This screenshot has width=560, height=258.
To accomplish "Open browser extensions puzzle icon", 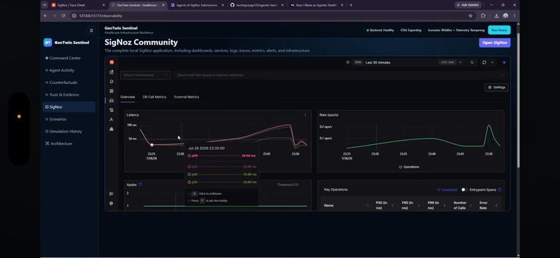I will click(483, 16).
